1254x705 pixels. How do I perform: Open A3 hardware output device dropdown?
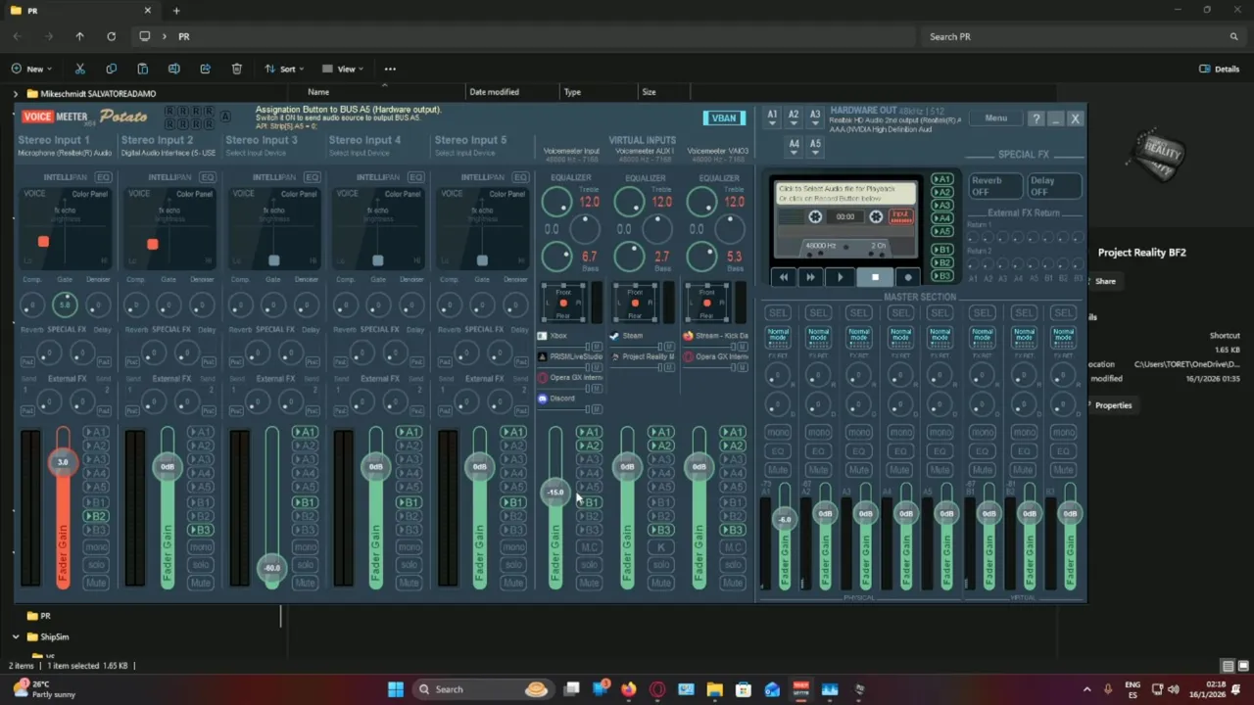click(815, 116)
